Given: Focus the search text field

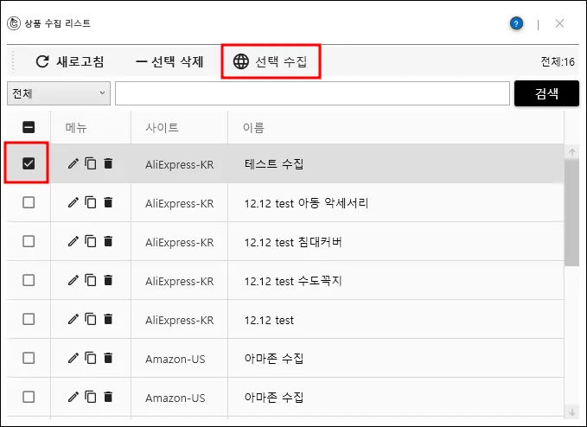Looking at the screenshot, I should (312, 93).
